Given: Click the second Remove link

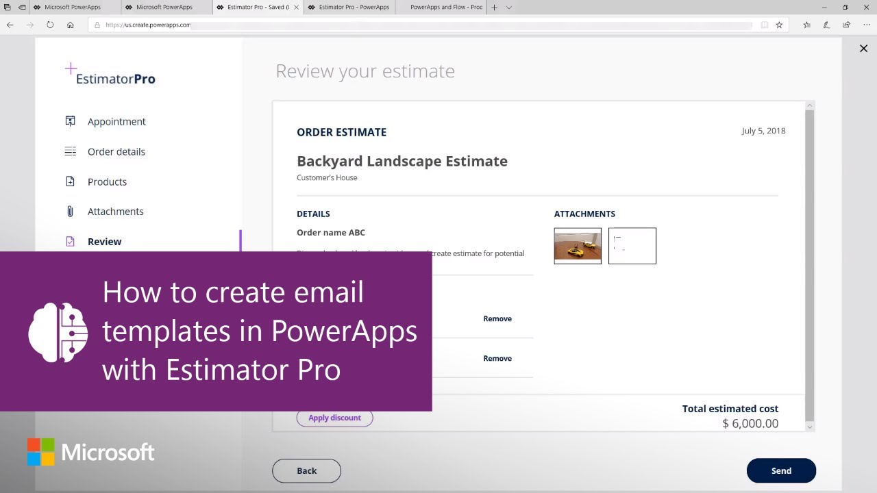Looking at the screenshot, I should pos(497,358).
